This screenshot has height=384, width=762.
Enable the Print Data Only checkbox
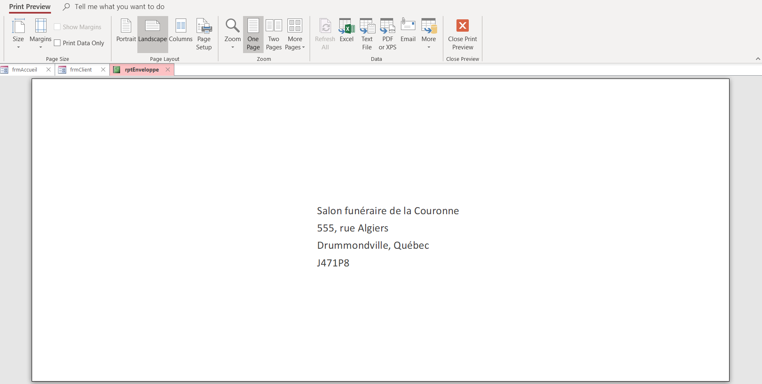point(58,43)
